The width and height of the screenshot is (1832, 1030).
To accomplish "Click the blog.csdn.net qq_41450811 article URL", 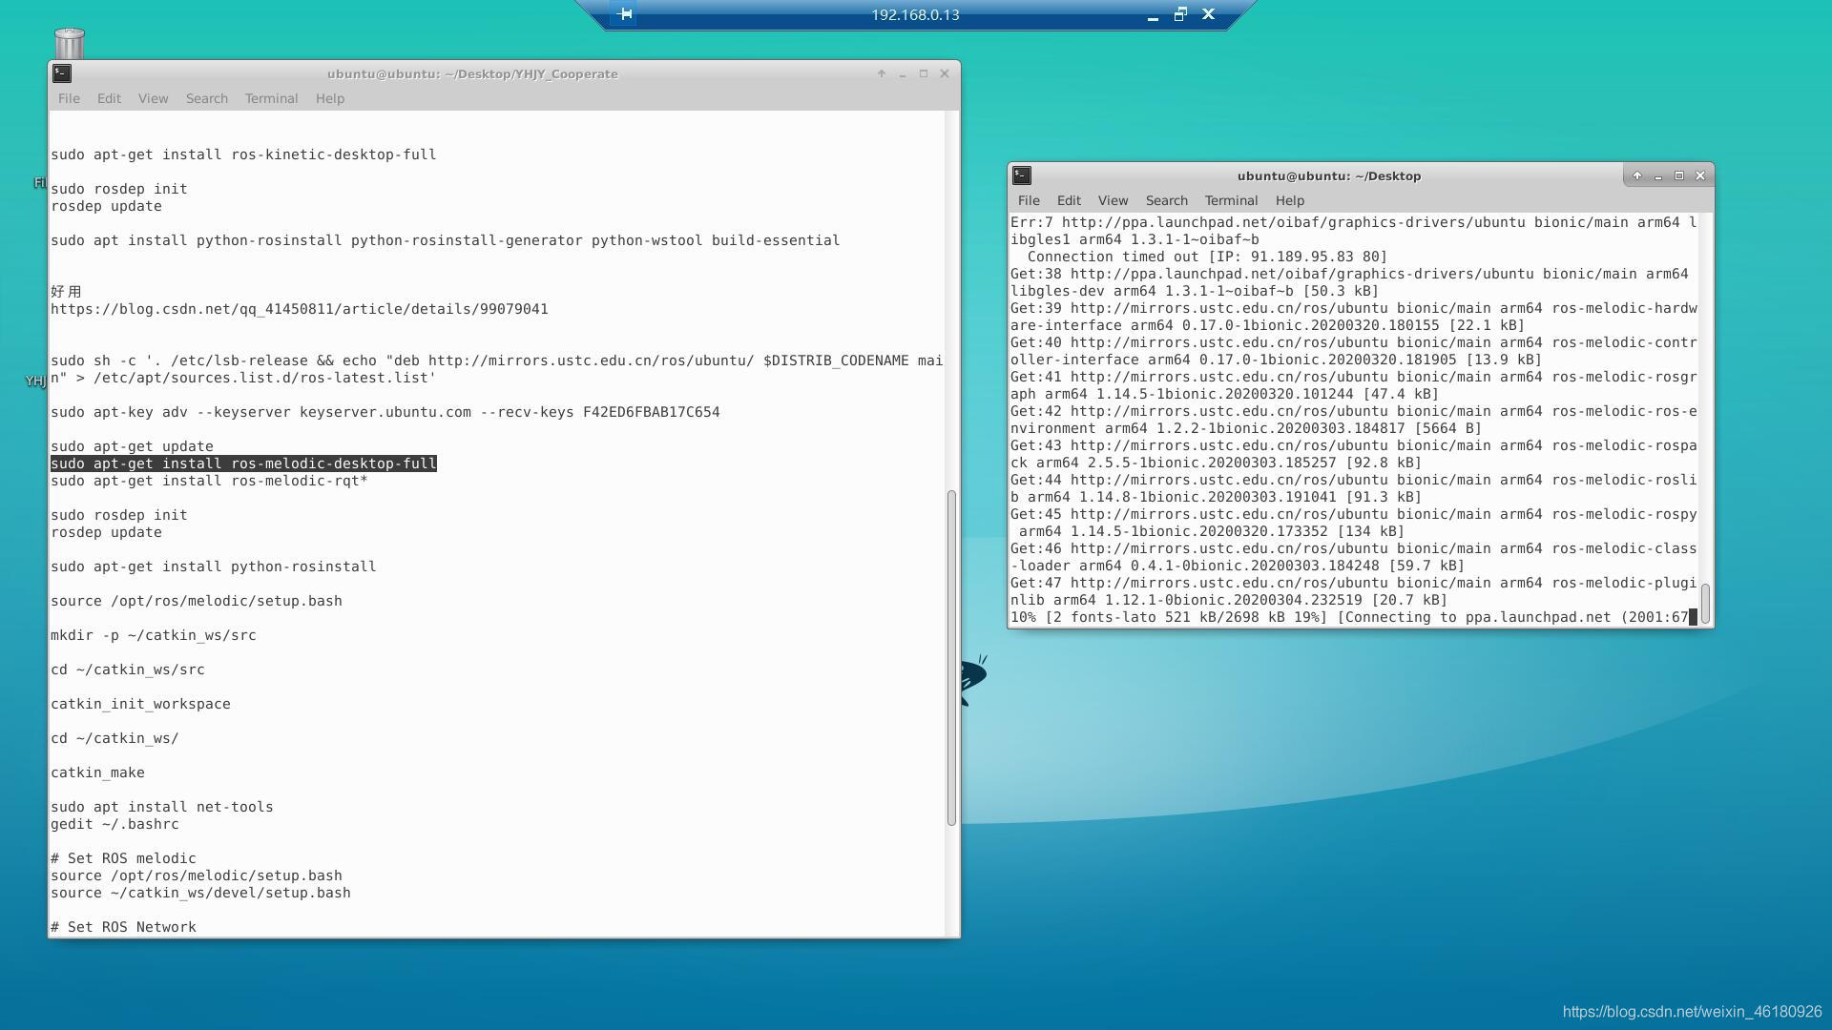I will [300, 309].
